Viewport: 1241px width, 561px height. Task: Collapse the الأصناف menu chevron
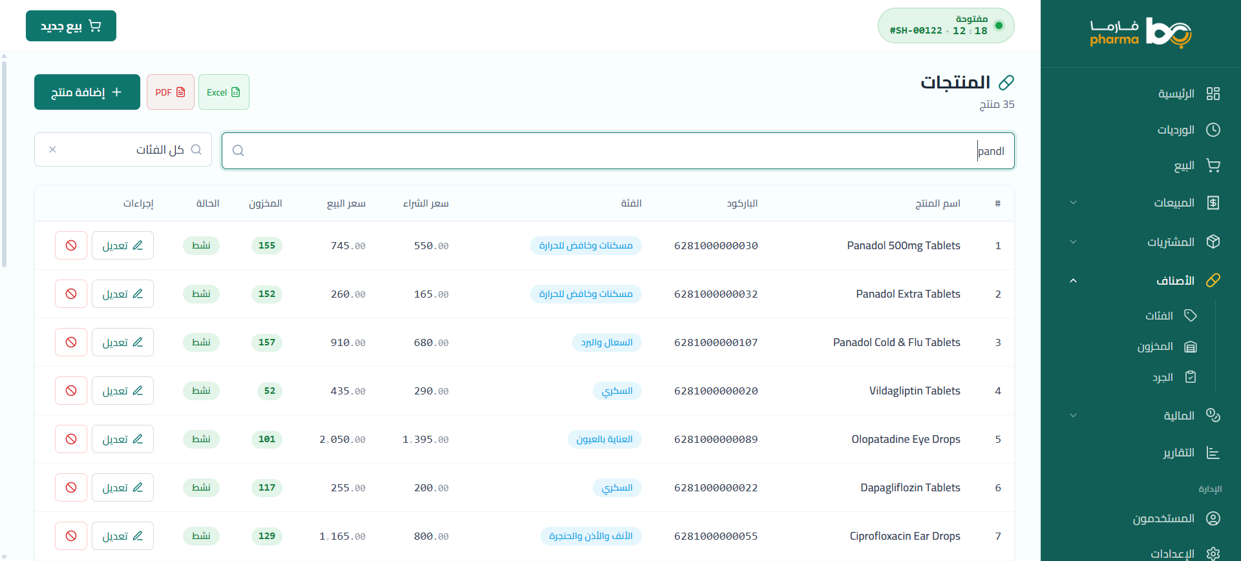click(x=1073, y=280)
